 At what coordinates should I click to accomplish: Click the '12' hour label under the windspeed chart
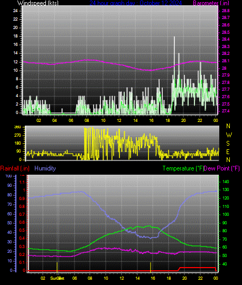(x=119, y=120)
